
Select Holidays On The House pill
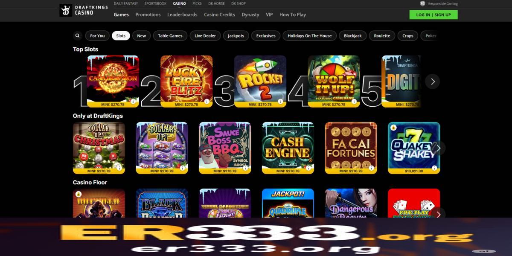coord(310,36)
